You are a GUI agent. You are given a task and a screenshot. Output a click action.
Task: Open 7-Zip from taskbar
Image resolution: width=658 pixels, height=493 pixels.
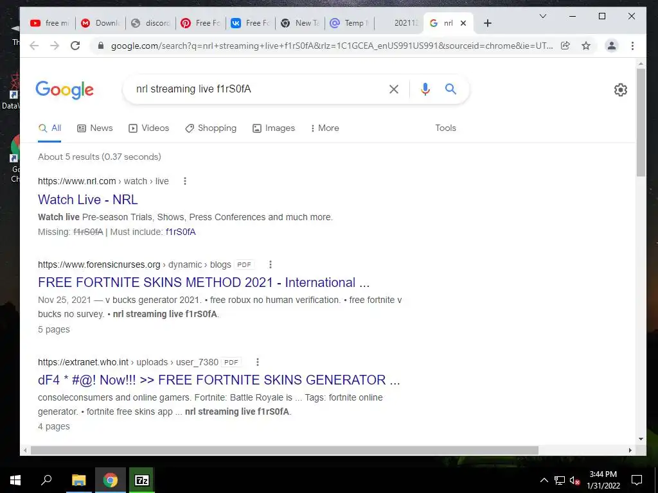(x=142, y=480)
